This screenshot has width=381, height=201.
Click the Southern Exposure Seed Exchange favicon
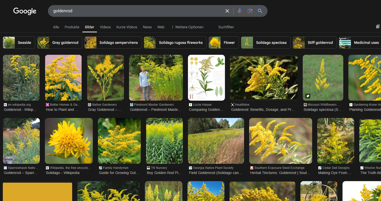[x=252, y=168]
